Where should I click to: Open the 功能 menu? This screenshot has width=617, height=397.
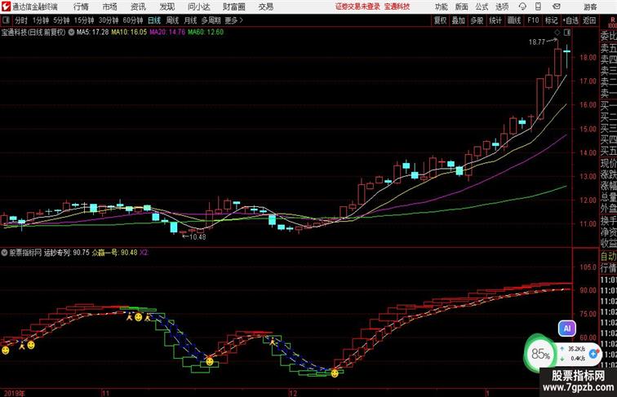(441, 7)
